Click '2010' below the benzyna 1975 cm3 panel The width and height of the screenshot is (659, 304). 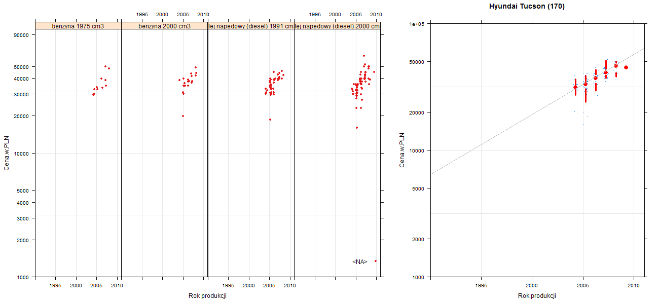118,286
